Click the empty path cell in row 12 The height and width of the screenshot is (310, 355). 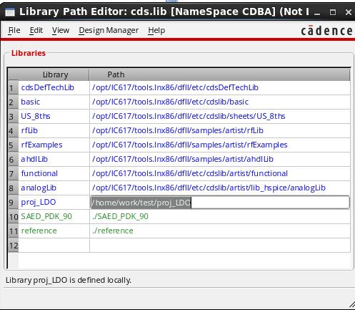[220, 246]
